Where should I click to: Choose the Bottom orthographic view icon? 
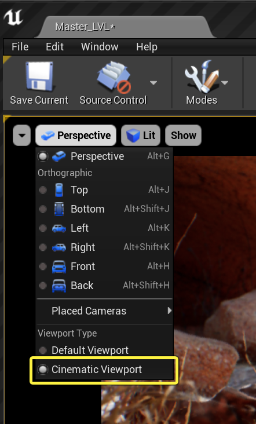pyautogui.click(x=59, y=209)
